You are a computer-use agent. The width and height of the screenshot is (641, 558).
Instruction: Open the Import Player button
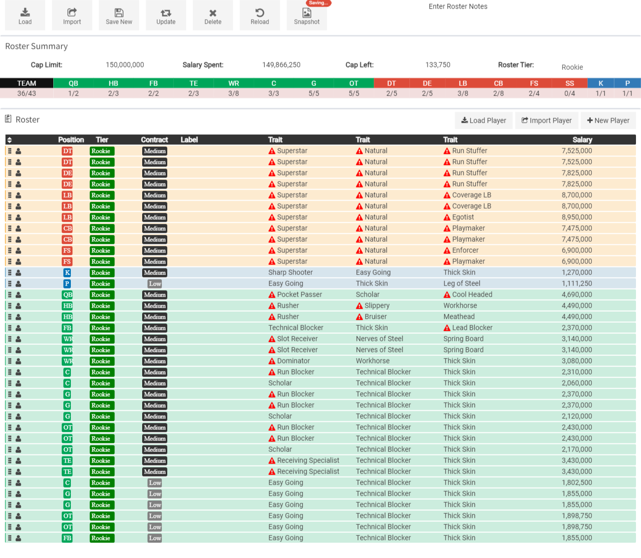coord(547,121)
